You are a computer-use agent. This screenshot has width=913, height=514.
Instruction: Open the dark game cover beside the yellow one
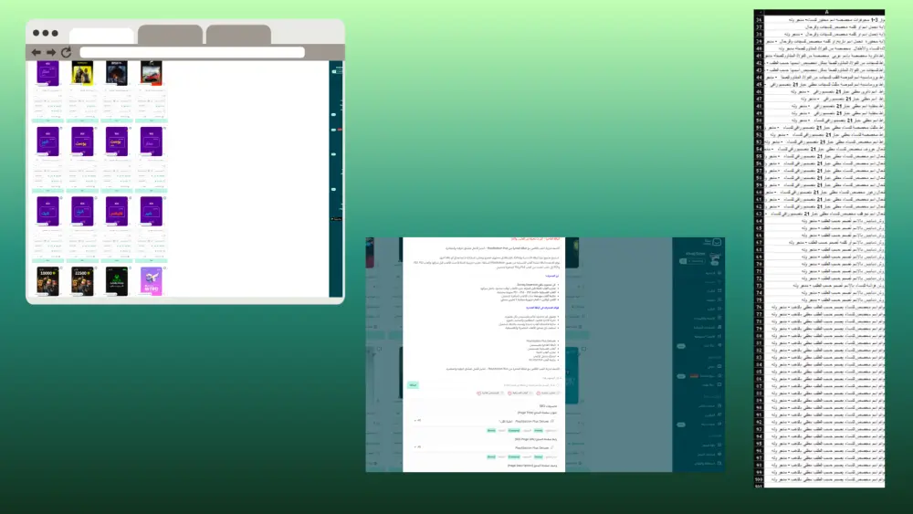tap(117, 73)
